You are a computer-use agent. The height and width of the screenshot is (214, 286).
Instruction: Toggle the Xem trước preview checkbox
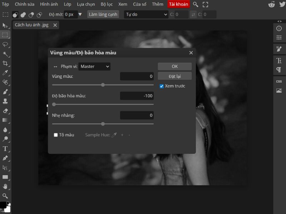(x=162, y=86)
